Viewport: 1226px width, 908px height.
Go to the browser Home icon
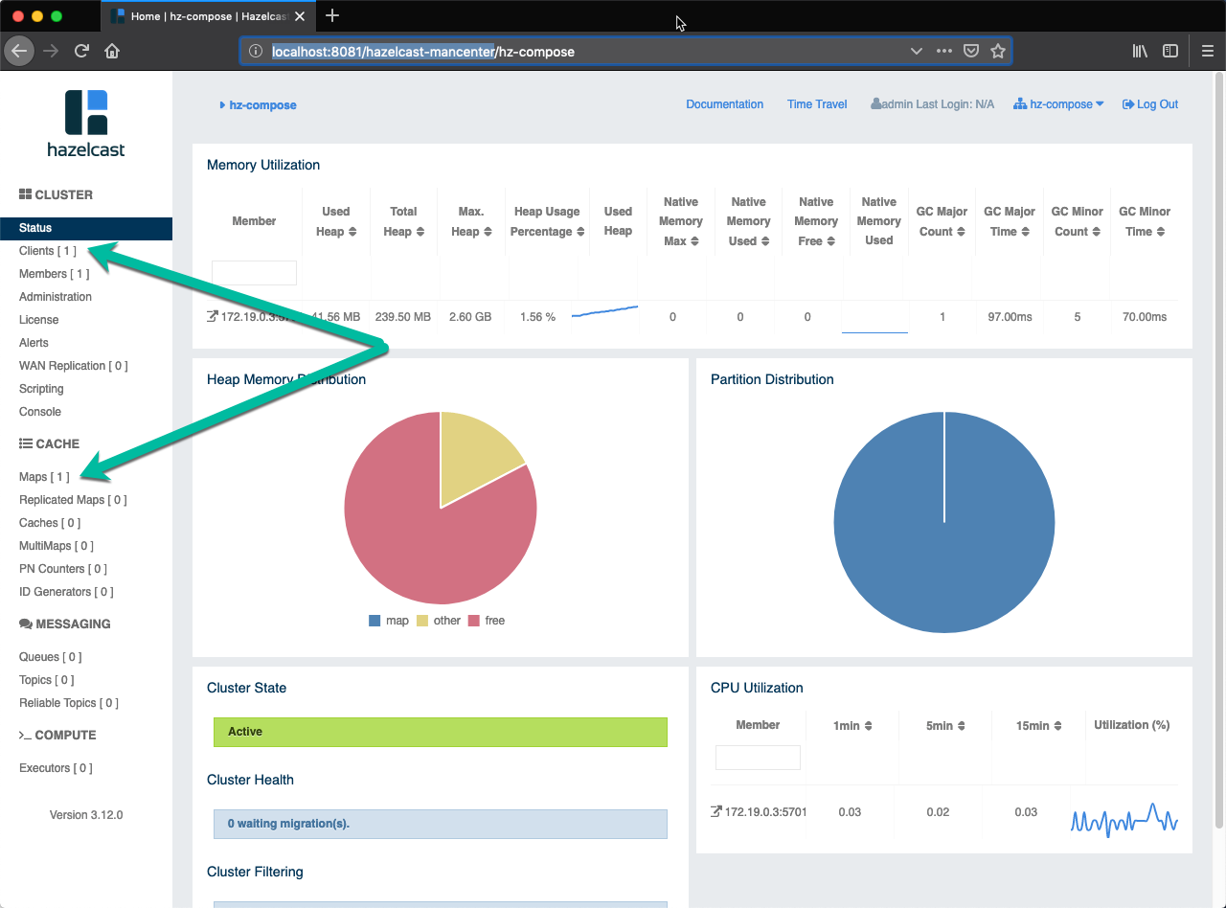[x=112, y=51]
